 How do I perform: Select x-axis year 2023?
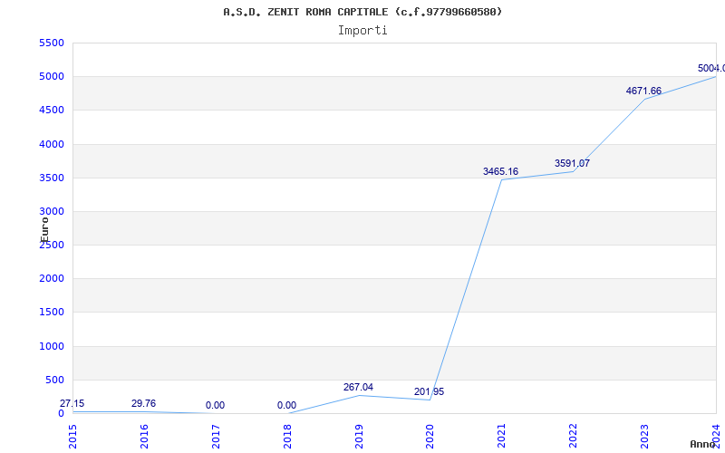point(644,436)
